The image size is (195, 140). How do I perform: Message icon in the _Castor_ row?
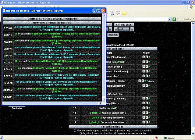143,81
